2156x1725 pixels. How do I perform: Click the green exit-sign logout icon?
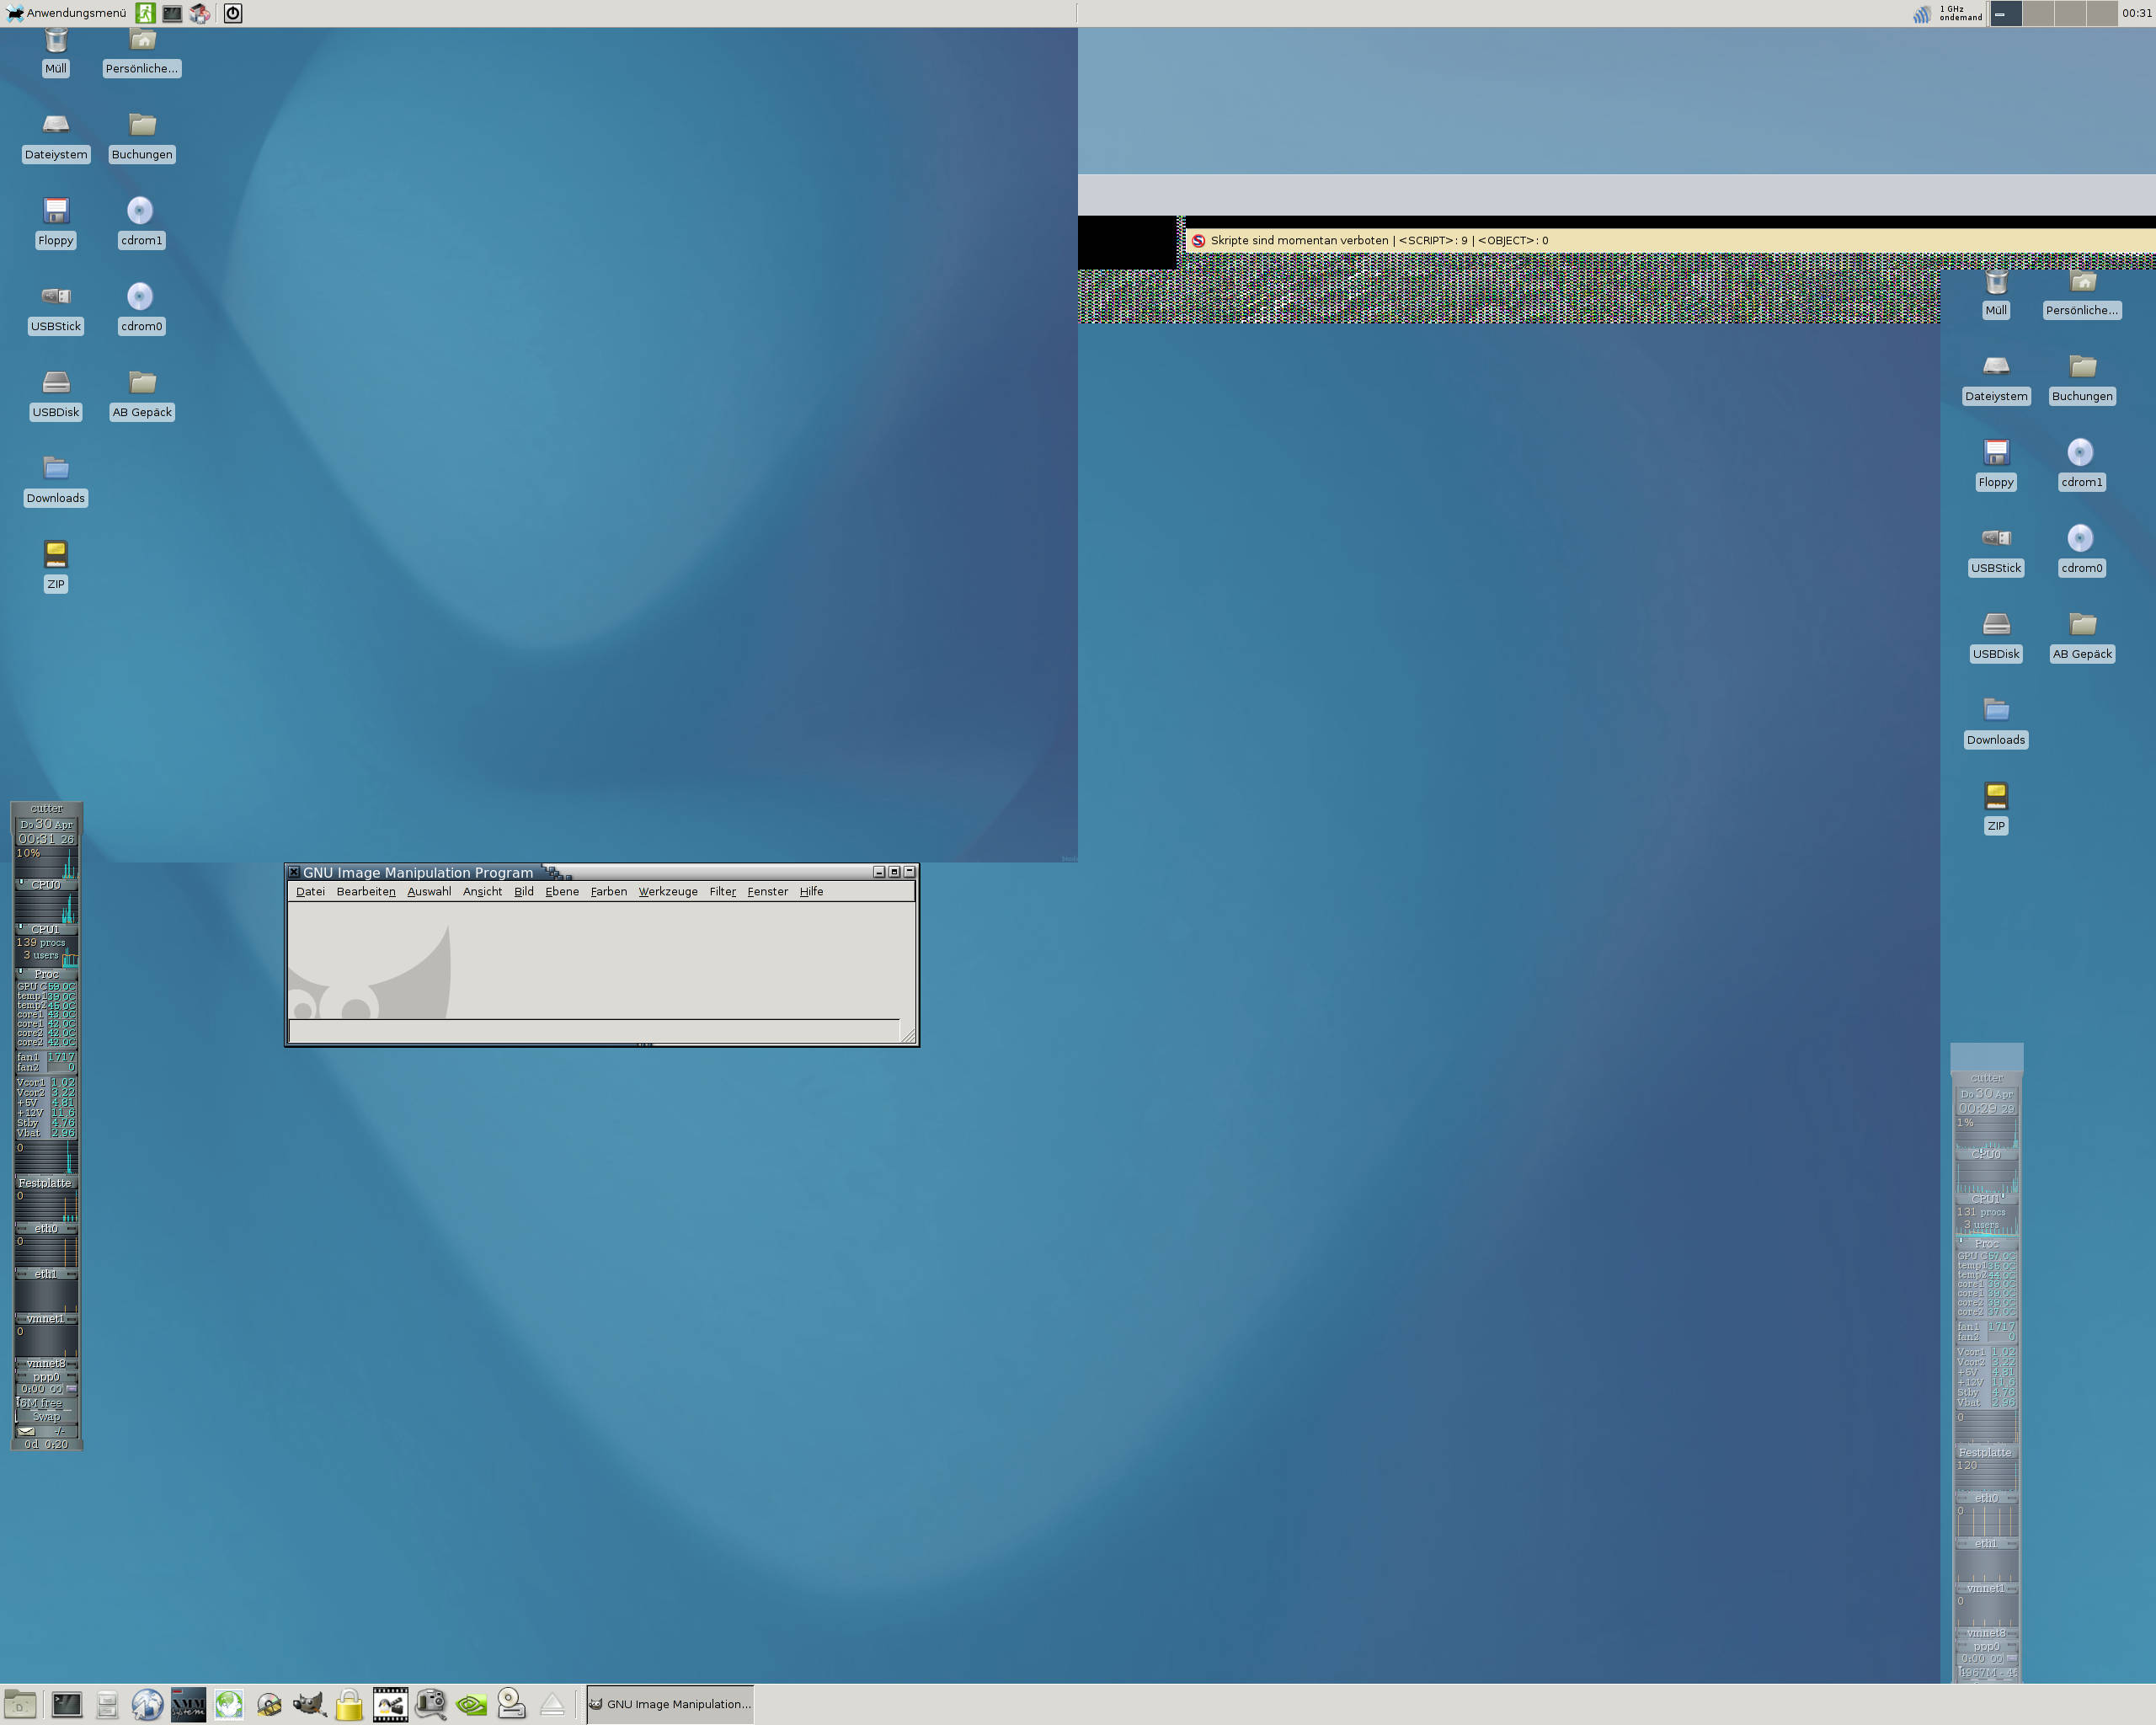pos(145,13)
